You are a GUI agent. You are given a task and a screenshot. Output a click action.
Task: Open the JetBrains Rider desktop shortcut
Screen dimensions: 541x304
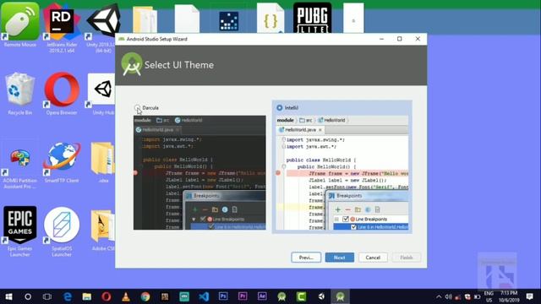[x=62, y=28]
